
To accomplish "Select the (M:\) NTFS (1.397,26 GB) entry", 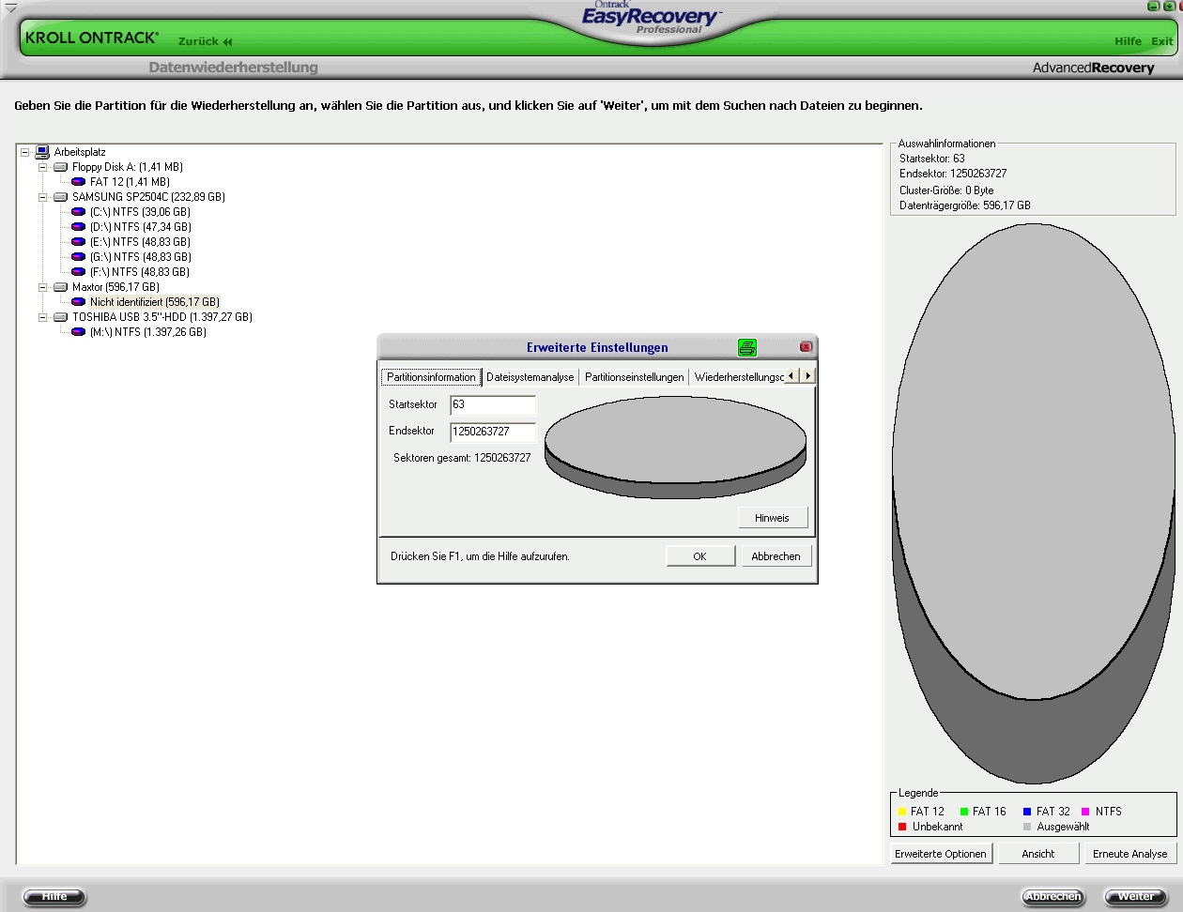I will (148, 332).
